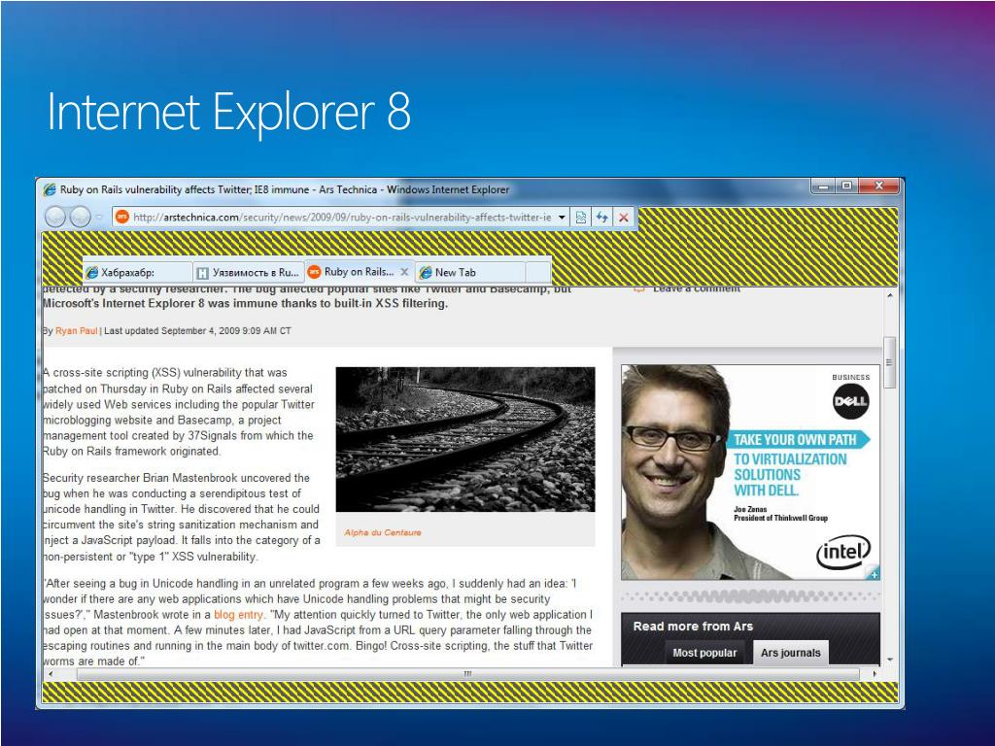Click the railroad tracks article photo
The image size is (995, 746).
(x=465, y=439)
